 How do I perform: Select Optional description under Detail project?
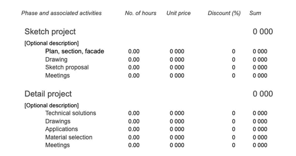51,105
